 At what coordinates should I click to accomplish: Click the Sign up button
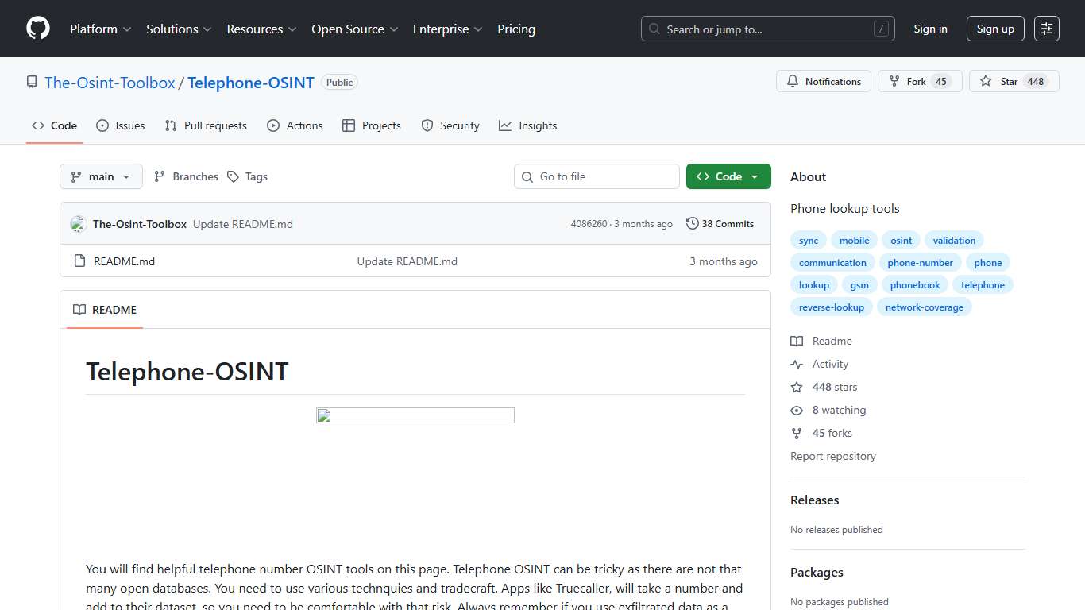[995, 29]
